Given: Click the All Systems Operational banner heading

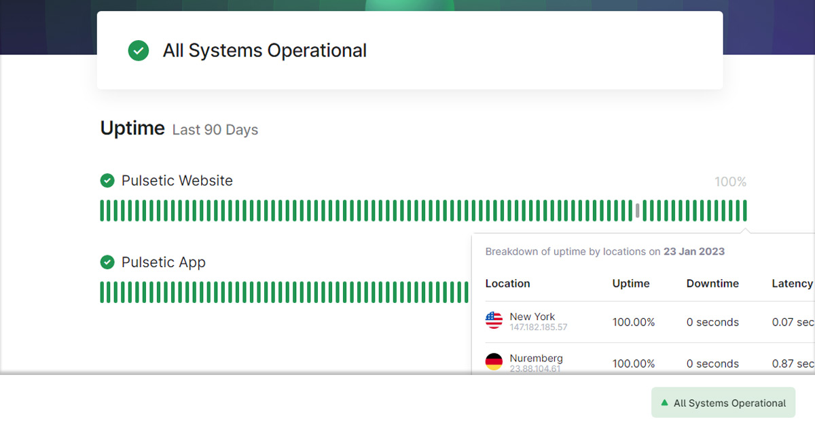Looking at the screenshot, I should click(x=265, y=51).
